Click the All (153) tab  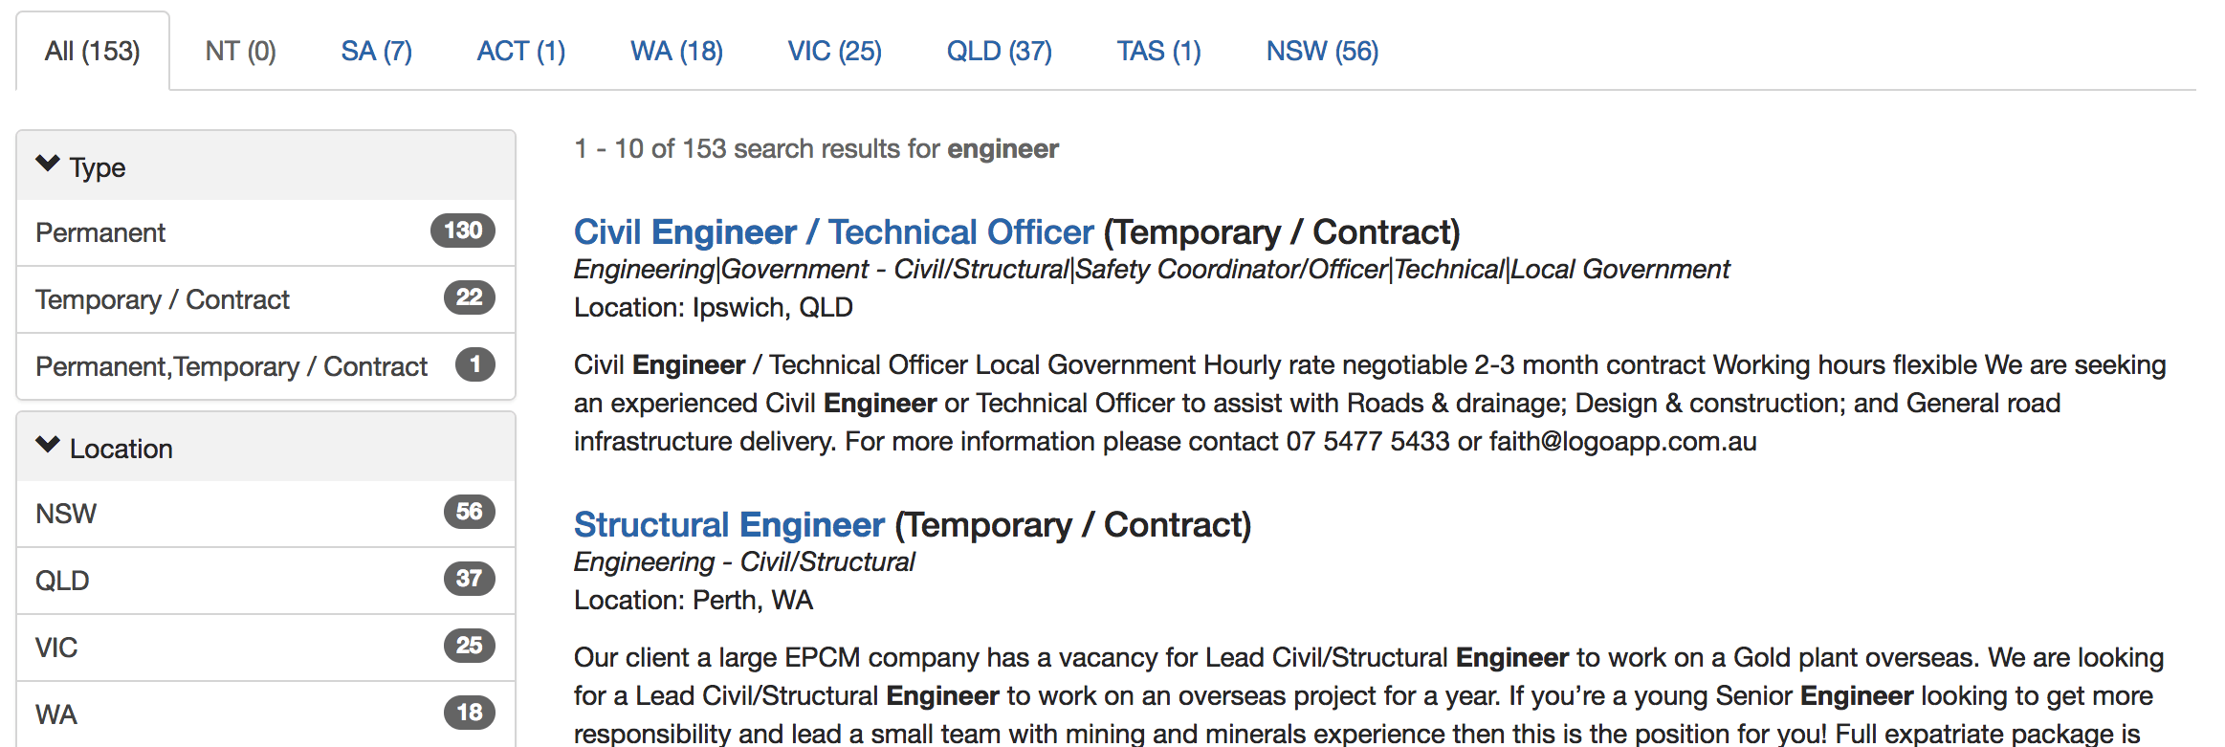[x=93, y=52]
